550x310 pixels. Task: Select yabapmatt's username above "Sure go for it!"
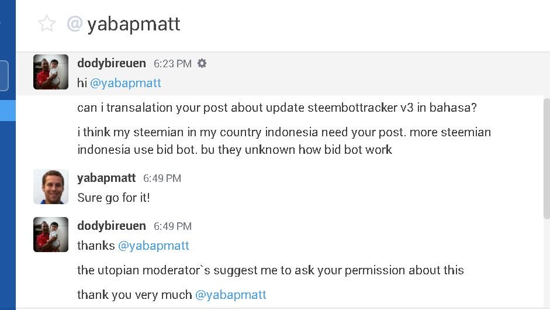click(x=106, y=178)
